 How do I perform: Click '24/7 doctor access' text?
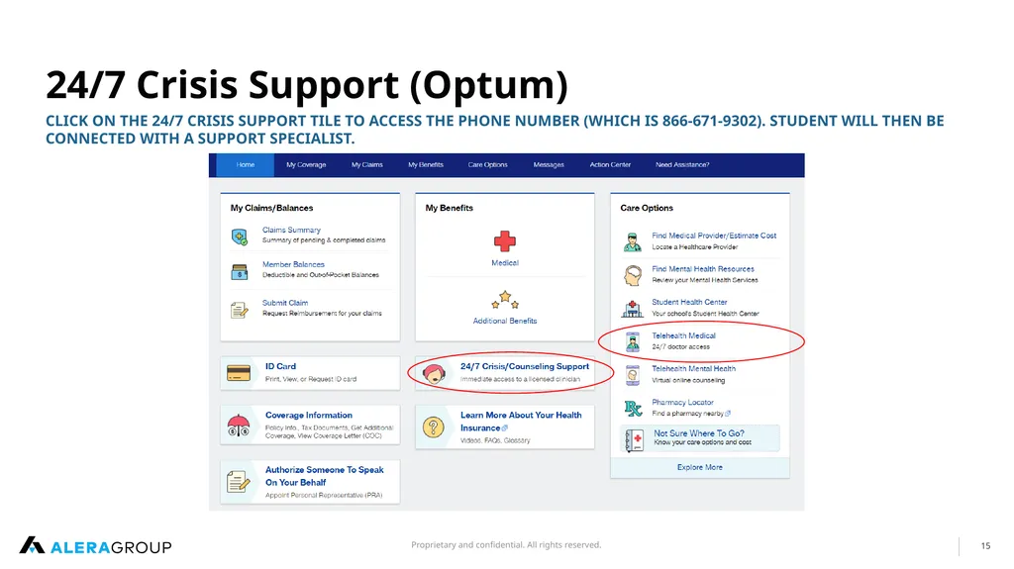tap(680, 347)
